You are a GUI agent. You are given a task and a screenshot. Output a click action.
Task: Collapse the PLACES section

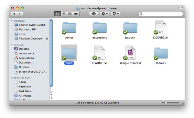pos(12,45)
